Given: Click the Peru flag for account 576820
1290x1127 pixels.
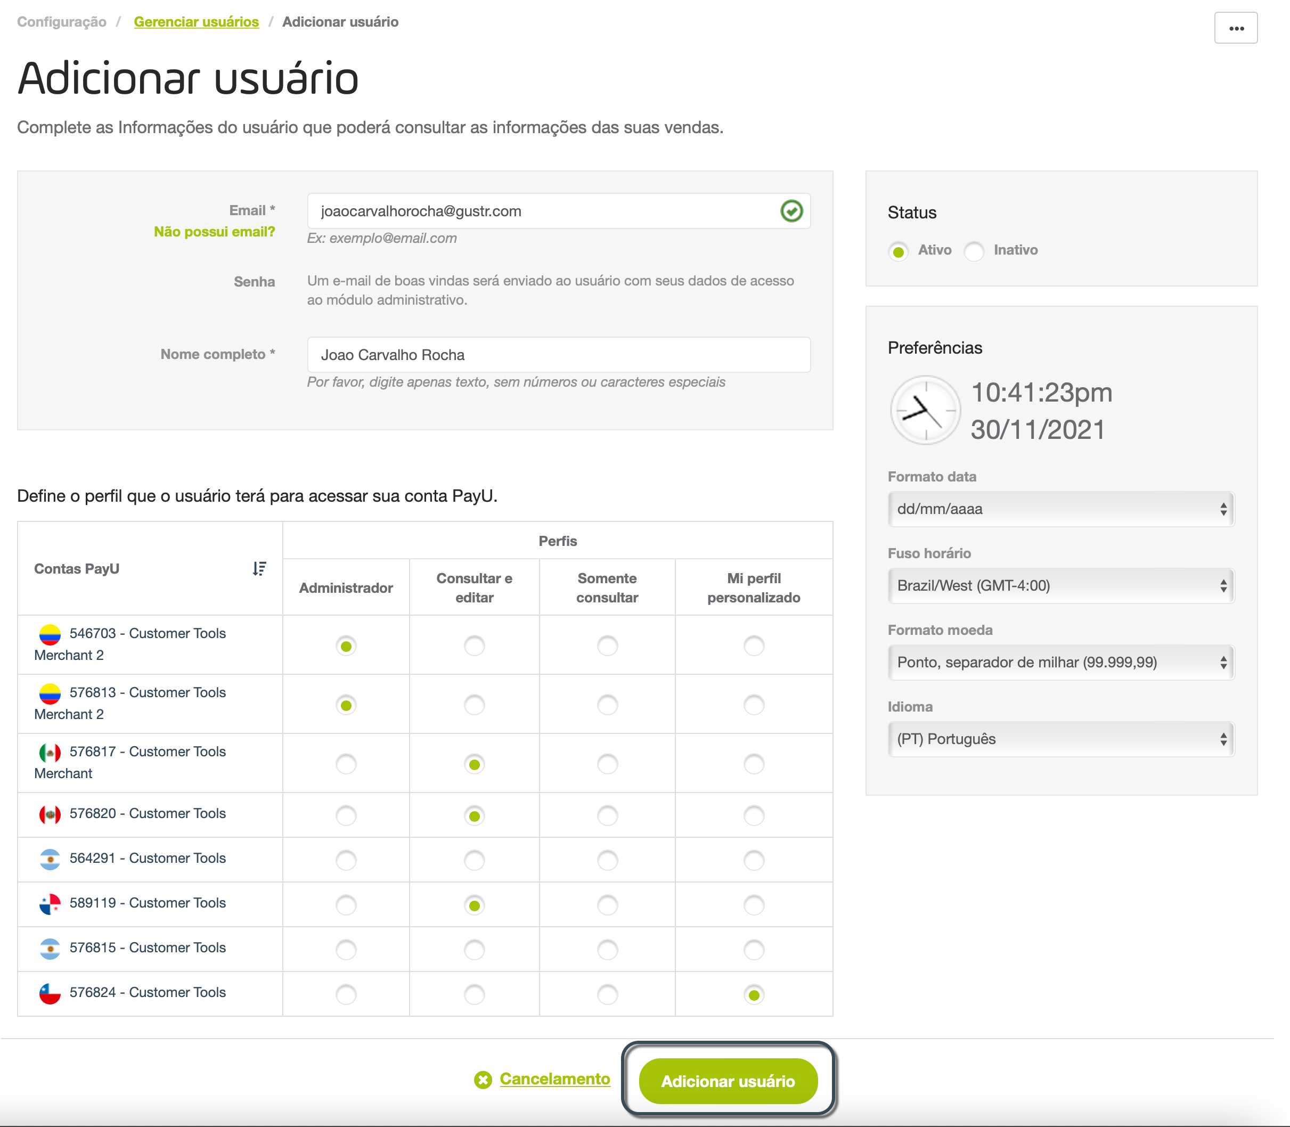Looking at the screenshot, I should point(50,814).
